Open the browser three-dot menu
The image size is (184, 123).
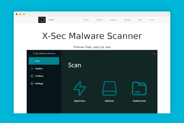[x=168, y=14]
